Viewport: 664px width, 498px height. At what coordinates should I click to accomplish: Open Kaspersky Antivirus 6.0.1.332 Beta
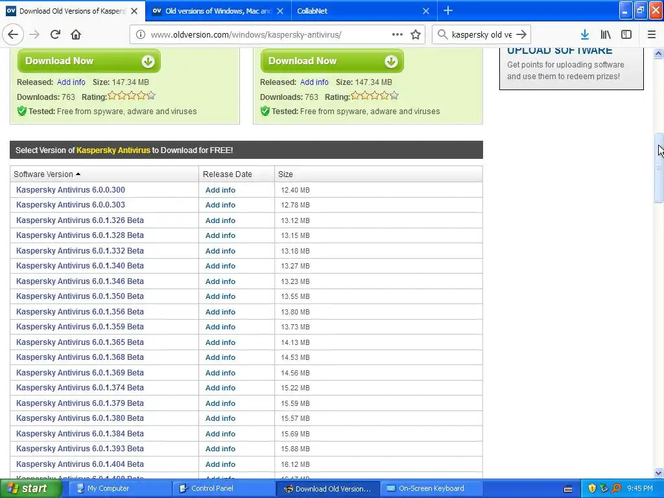click(80, 251)
